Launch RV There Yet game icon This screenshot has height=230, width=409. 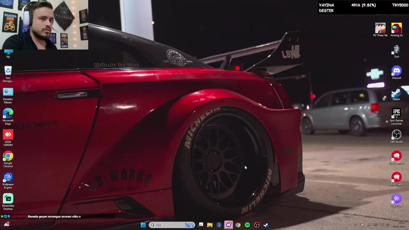380,30
